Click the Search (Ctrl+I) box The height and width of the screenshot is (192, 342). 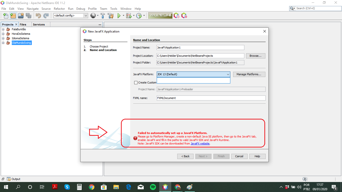(315, 8)
